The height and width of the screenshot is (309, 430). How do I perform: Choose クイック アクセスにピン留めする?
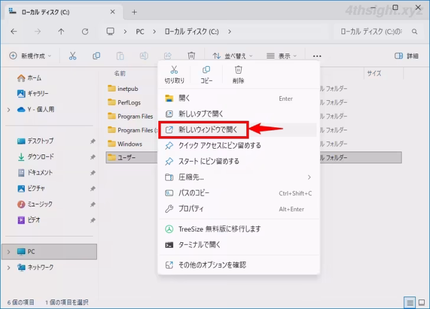point(237,146)
